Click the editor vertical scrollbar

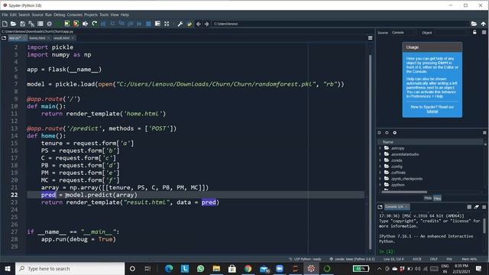click(370, 151)
